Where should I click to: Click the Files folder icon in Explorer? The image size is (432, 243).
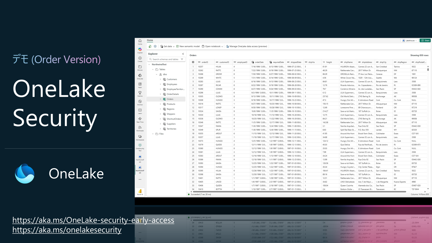(x=157, y=134)
